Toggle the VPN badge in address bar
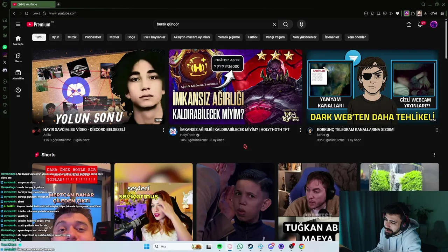The image size is (448, 252). click(x=36, y=13)
